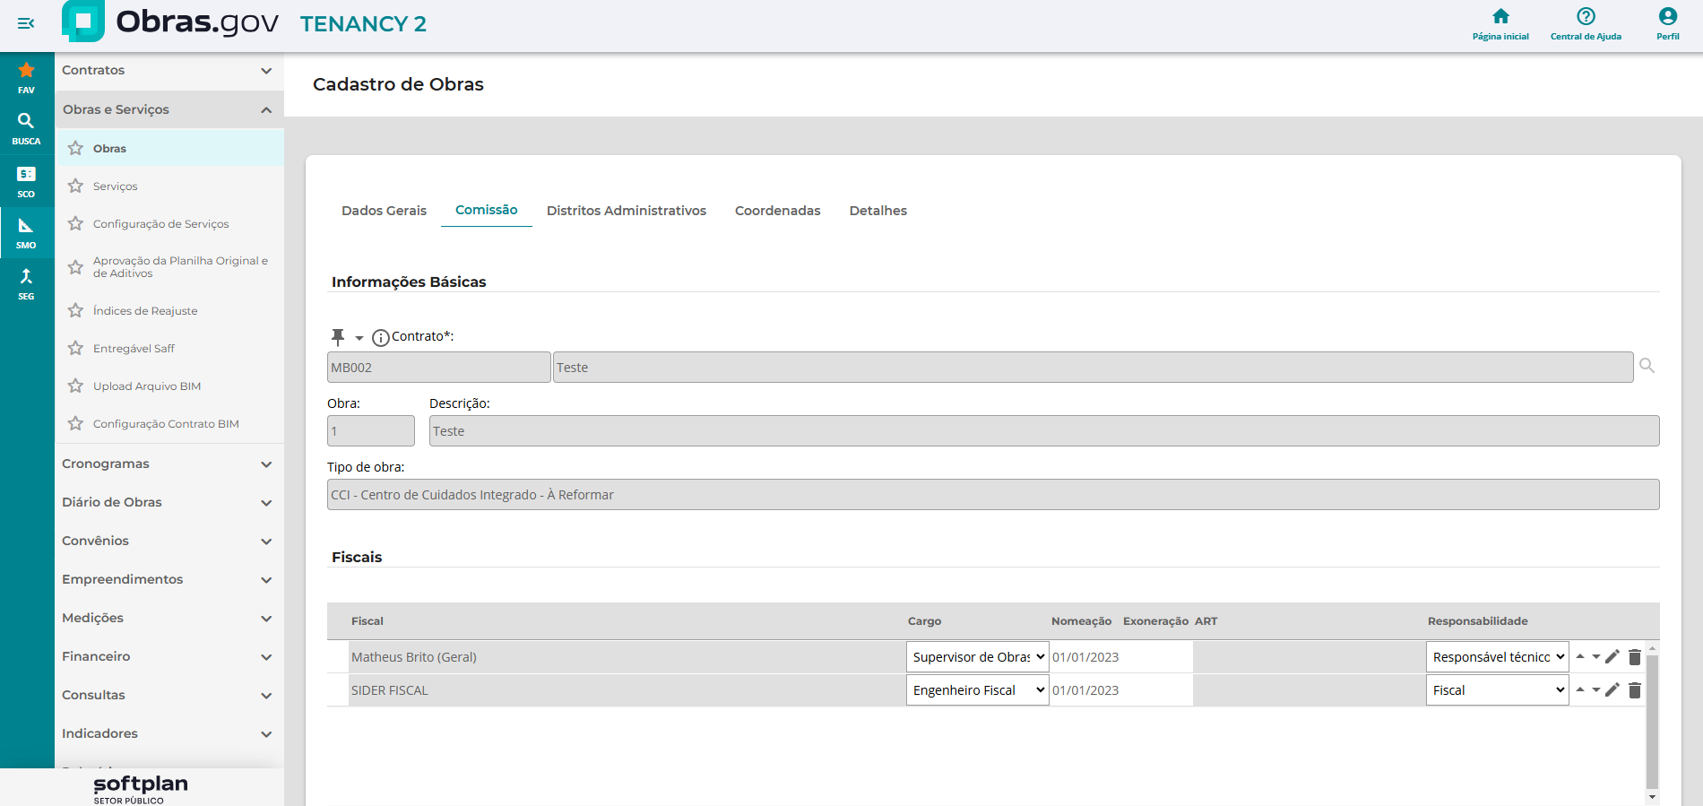Click the pin icon beside Contrato label
The height and width of the screenshot is (806, 1703).
click(338, 337)
